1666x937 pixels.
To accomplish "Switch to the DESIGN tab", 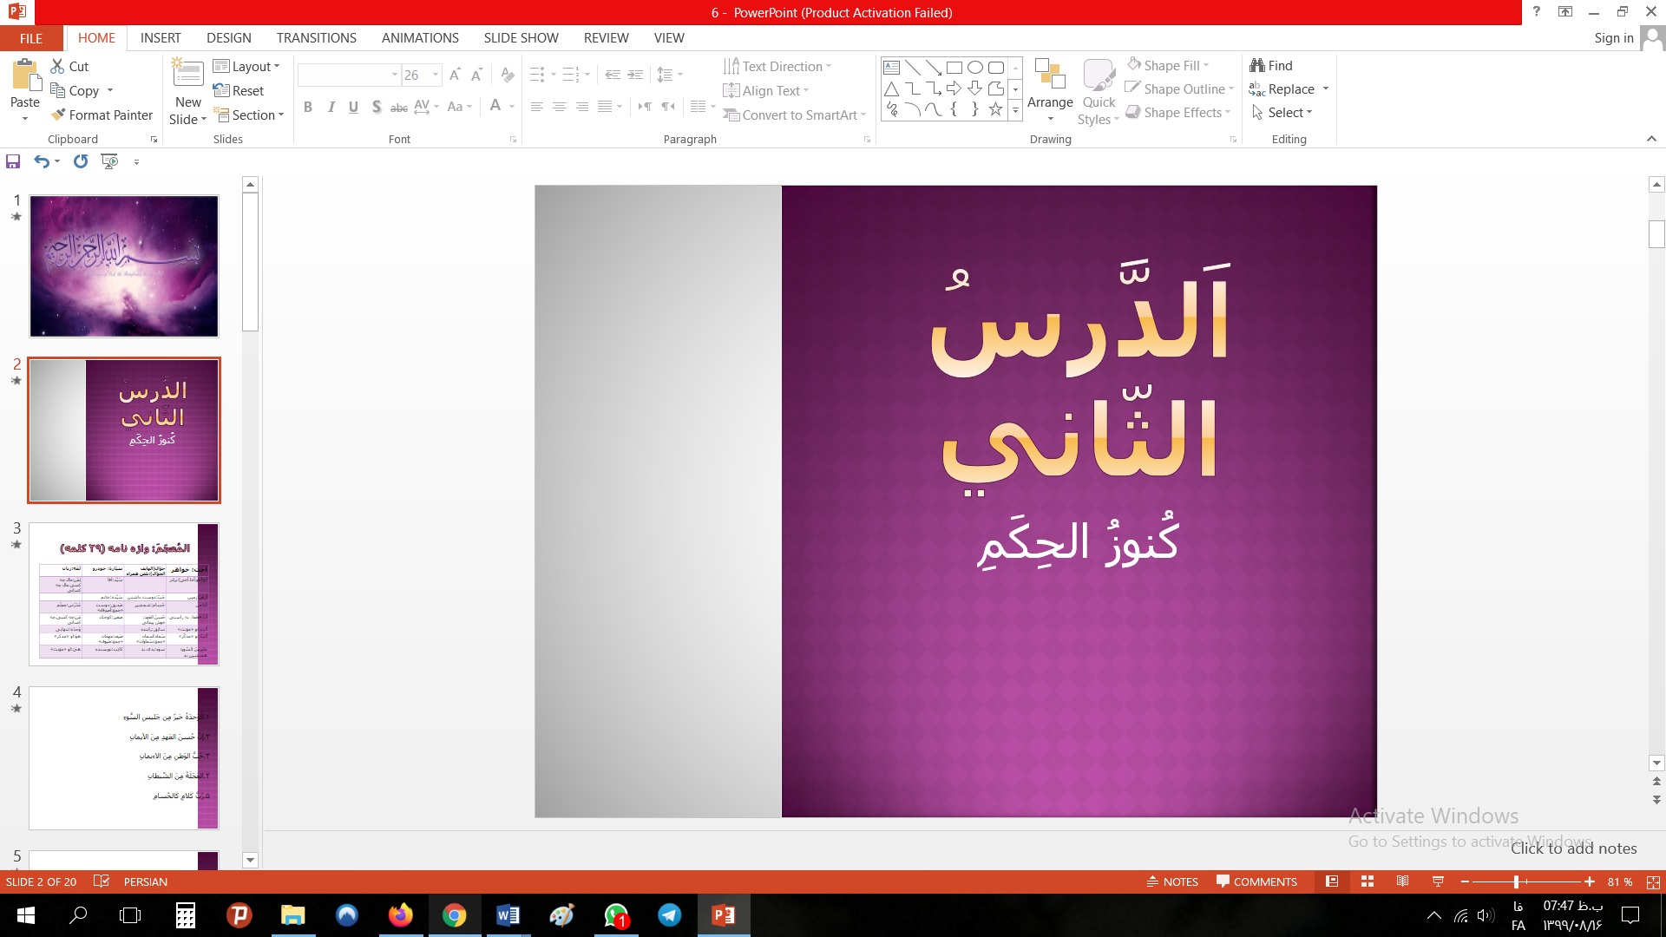I will click(229, 38).
